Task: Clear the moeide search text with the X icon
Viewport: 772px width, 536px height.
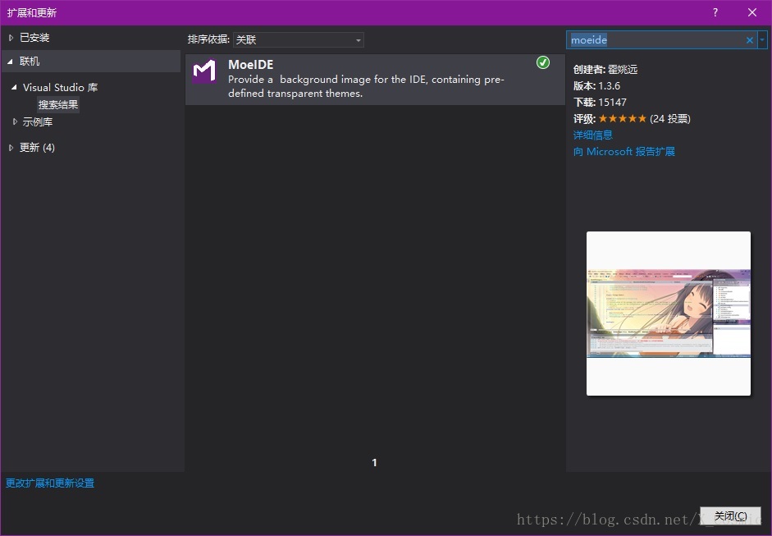Action: 749,40
